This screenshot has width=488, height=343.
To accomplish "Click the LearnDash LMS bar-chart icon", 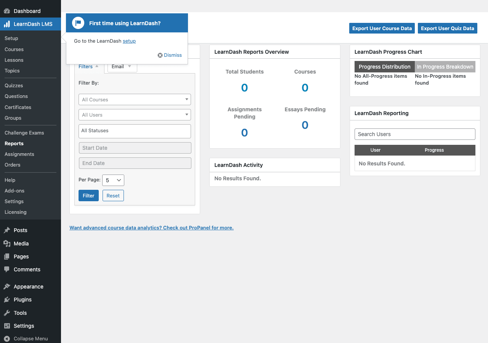I will (x=7, y=24).
